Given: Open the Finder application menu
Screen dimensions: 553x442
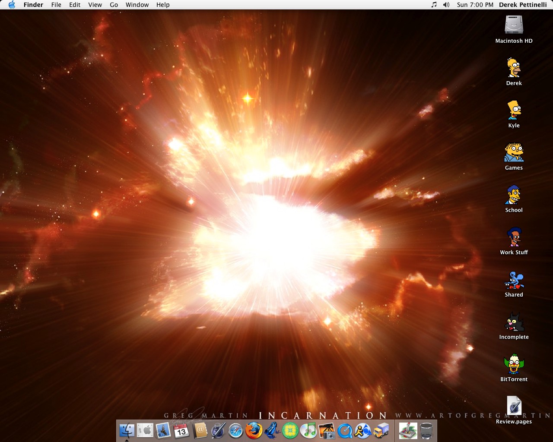Looking at the screenshot, I should (x=33, y=5).
